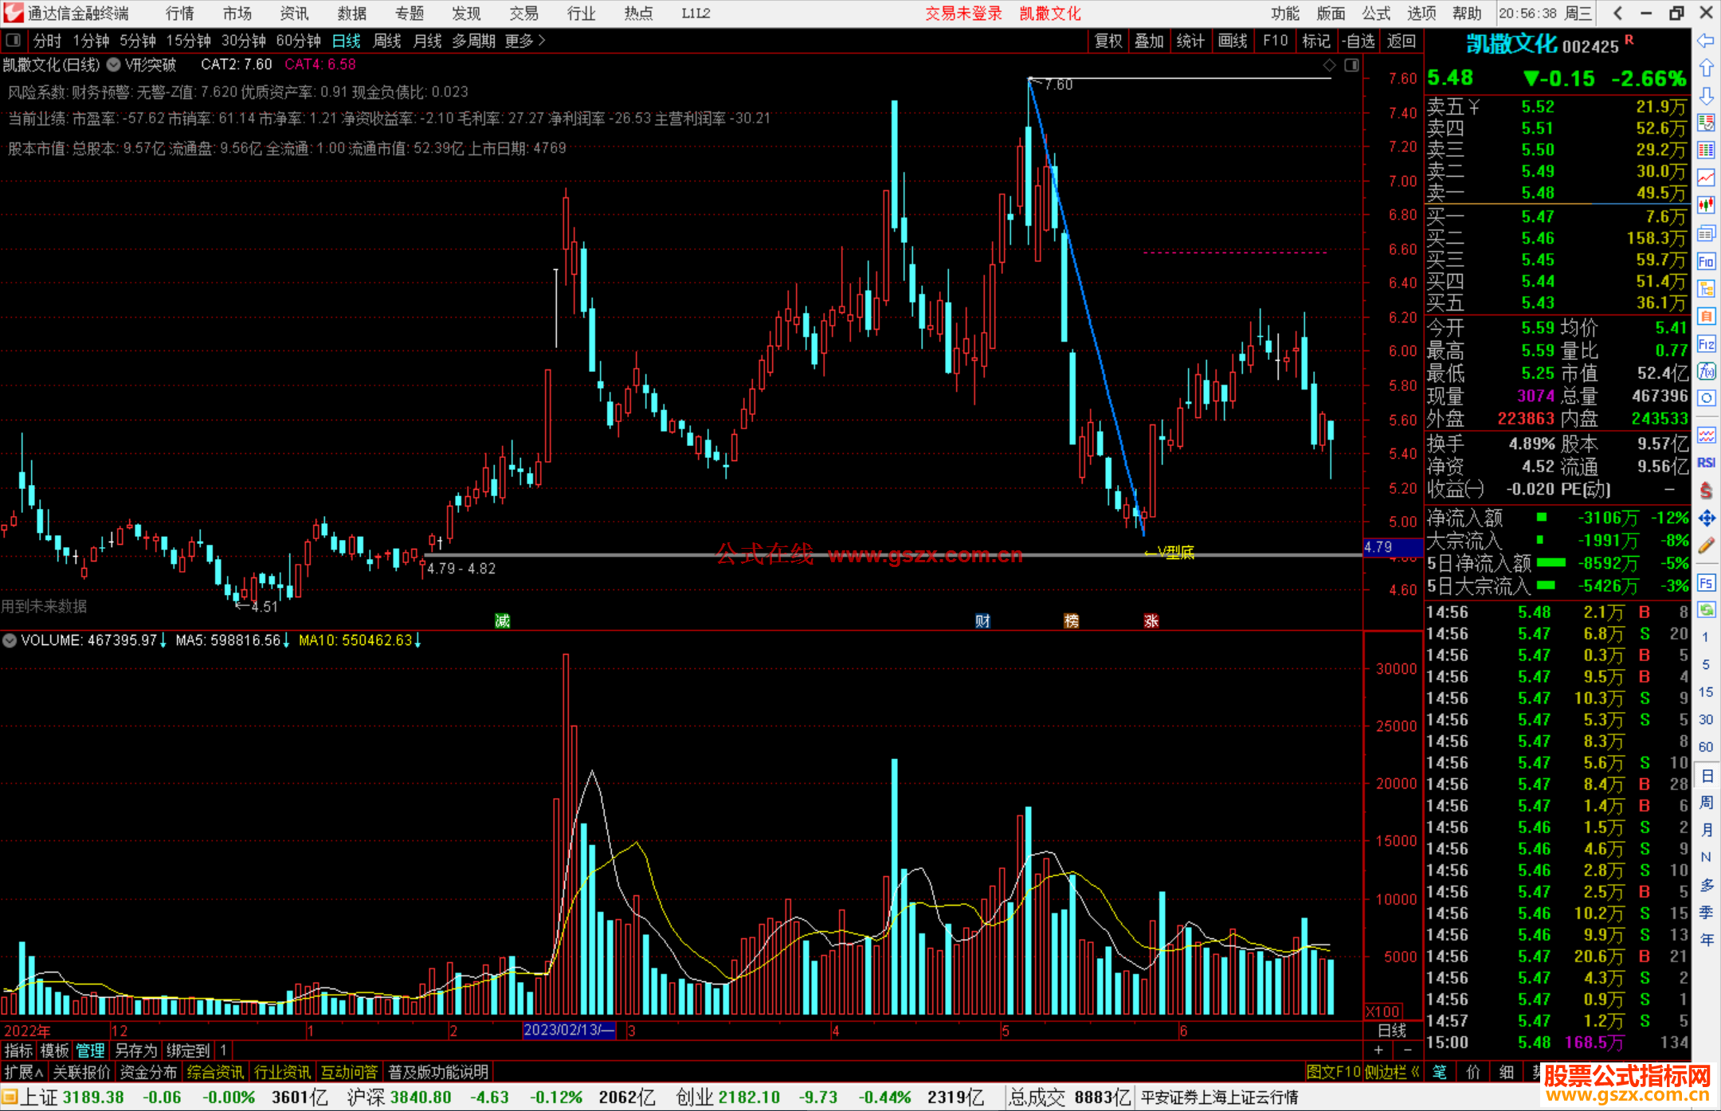Switch chart to 15分钟 period

[188, 41]
